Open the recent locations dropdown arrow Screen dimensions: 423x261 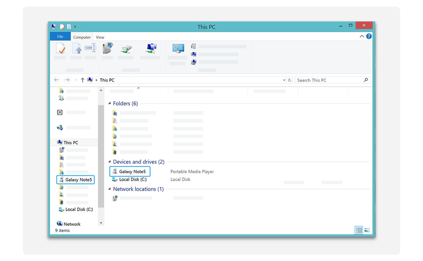click(75, 80)
